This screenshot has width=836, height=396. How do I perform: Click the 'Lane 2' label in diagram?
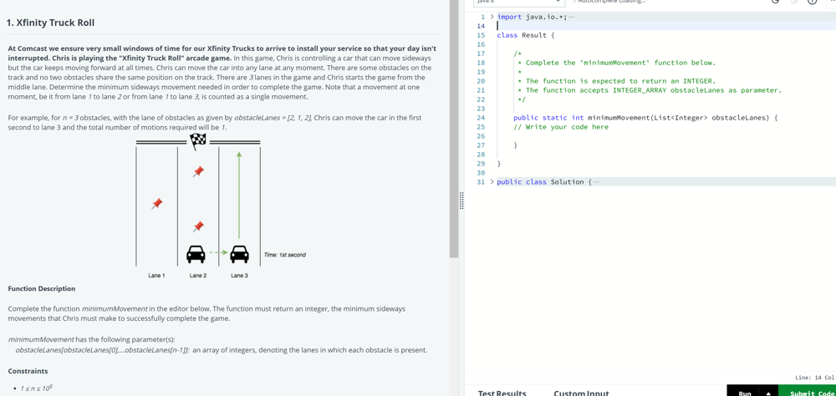click(x=198, y=276)
